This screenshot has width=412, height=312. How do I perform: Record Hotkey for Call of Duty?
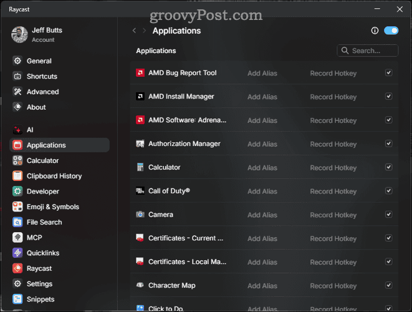[x=333, y=191]
